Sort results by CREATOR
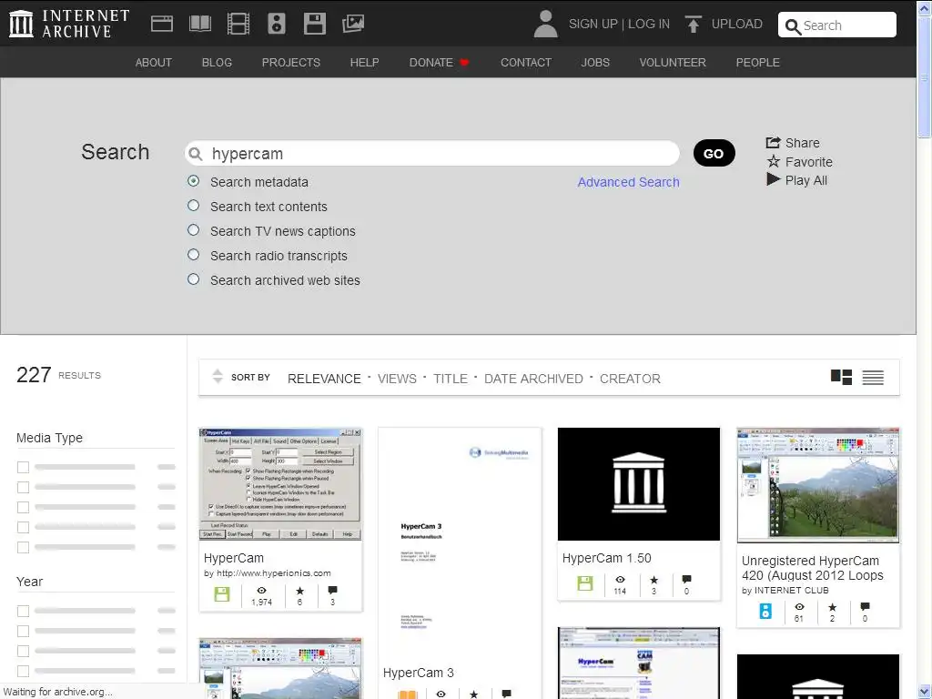This screenshot has height=699, width=932. 630,379
